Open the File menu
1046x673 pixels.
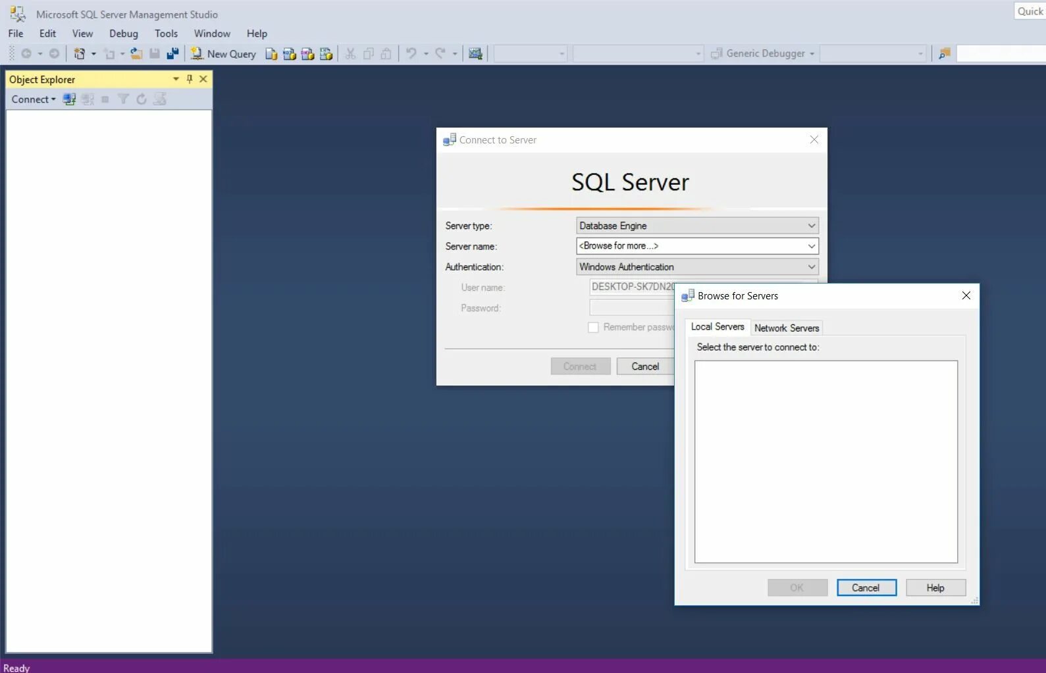tap(16, 34)
